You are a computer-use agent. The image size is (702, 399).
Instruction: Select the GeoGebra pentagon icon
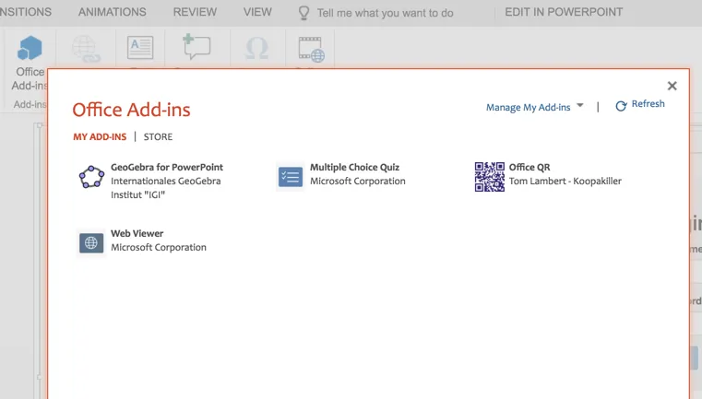coord(91,177)
